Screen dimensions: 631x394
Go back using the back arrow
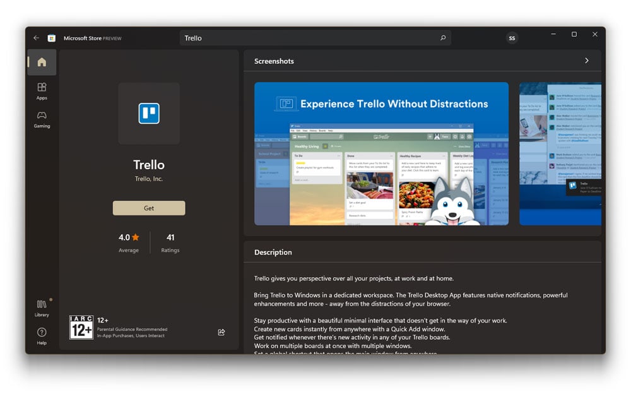tap(36, 38)
